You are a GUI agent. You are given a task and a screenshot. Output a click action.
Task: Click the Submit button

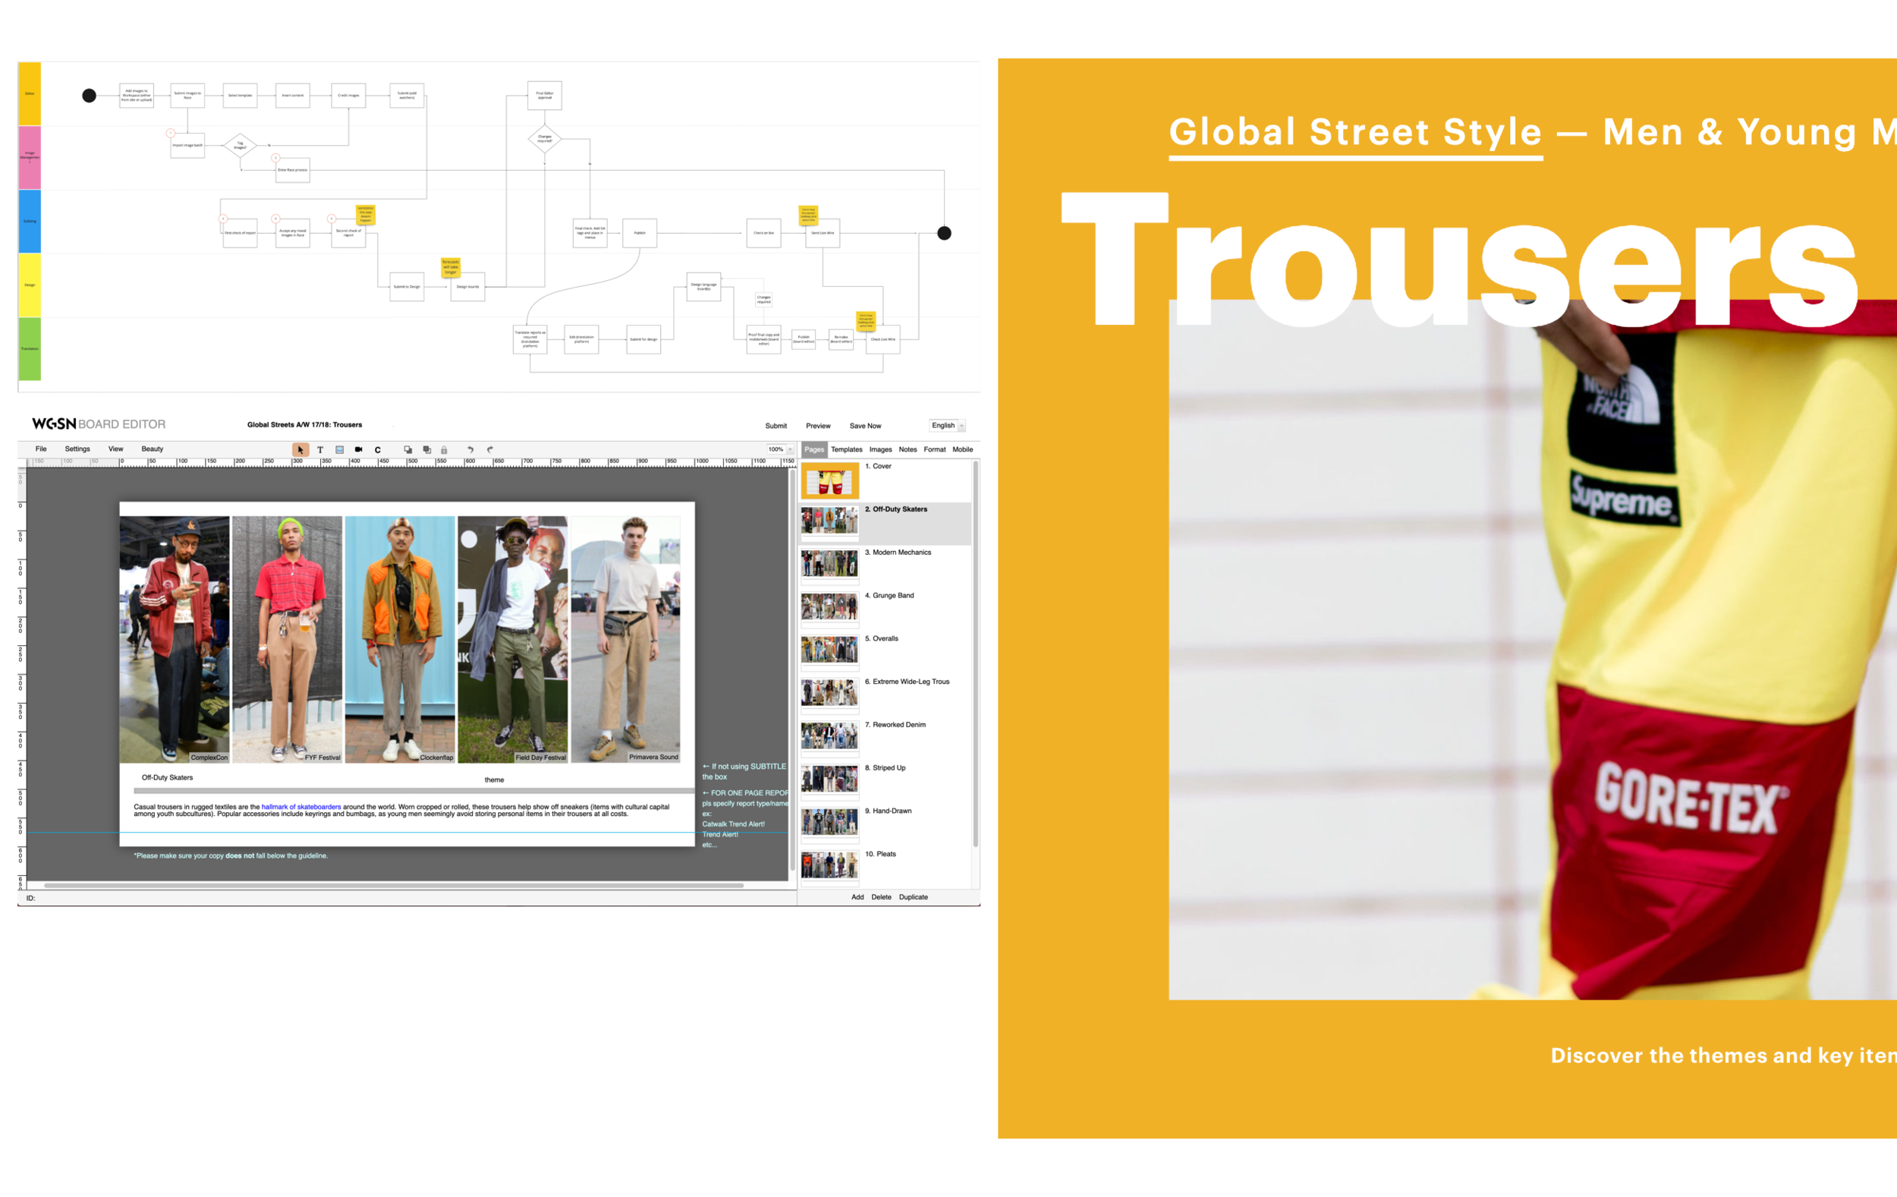coord(776,426)
